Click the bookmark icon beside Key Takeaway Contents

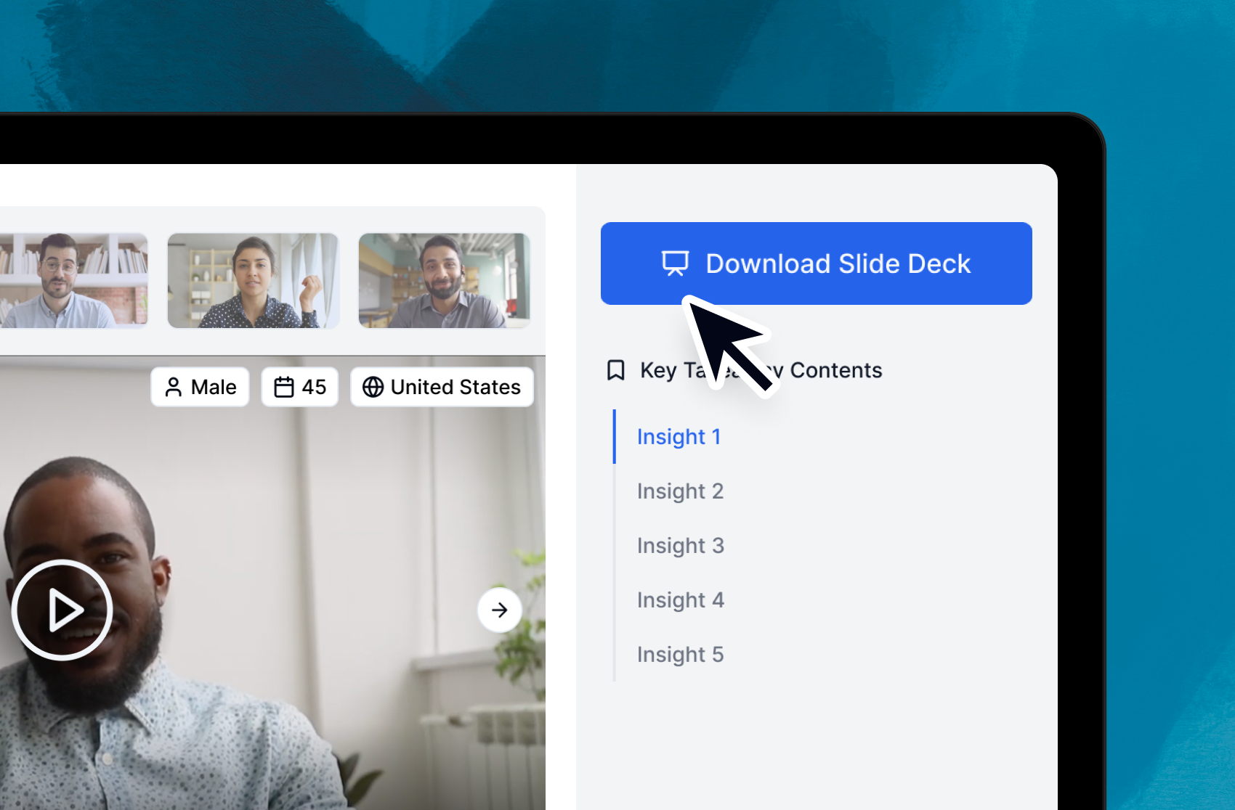[x=615, y=370]
